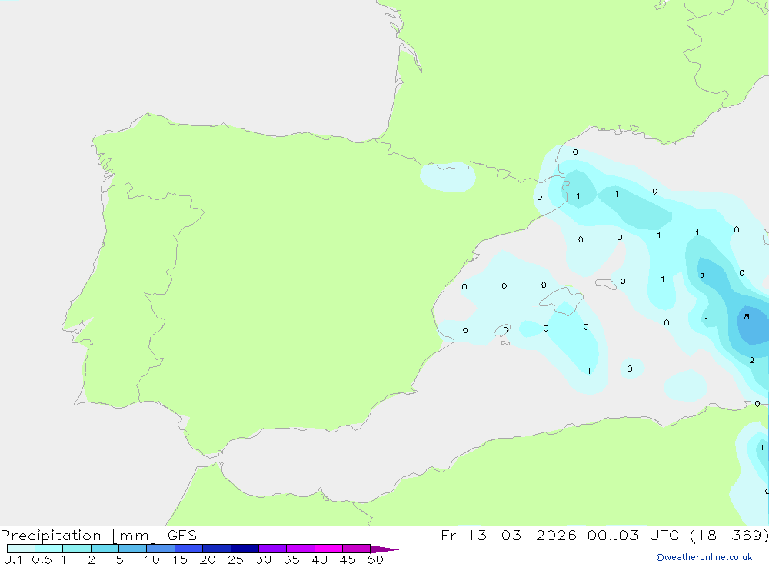Click legend scale label '40'
This screenshot has width=769, height=564.
coord(319,559)
